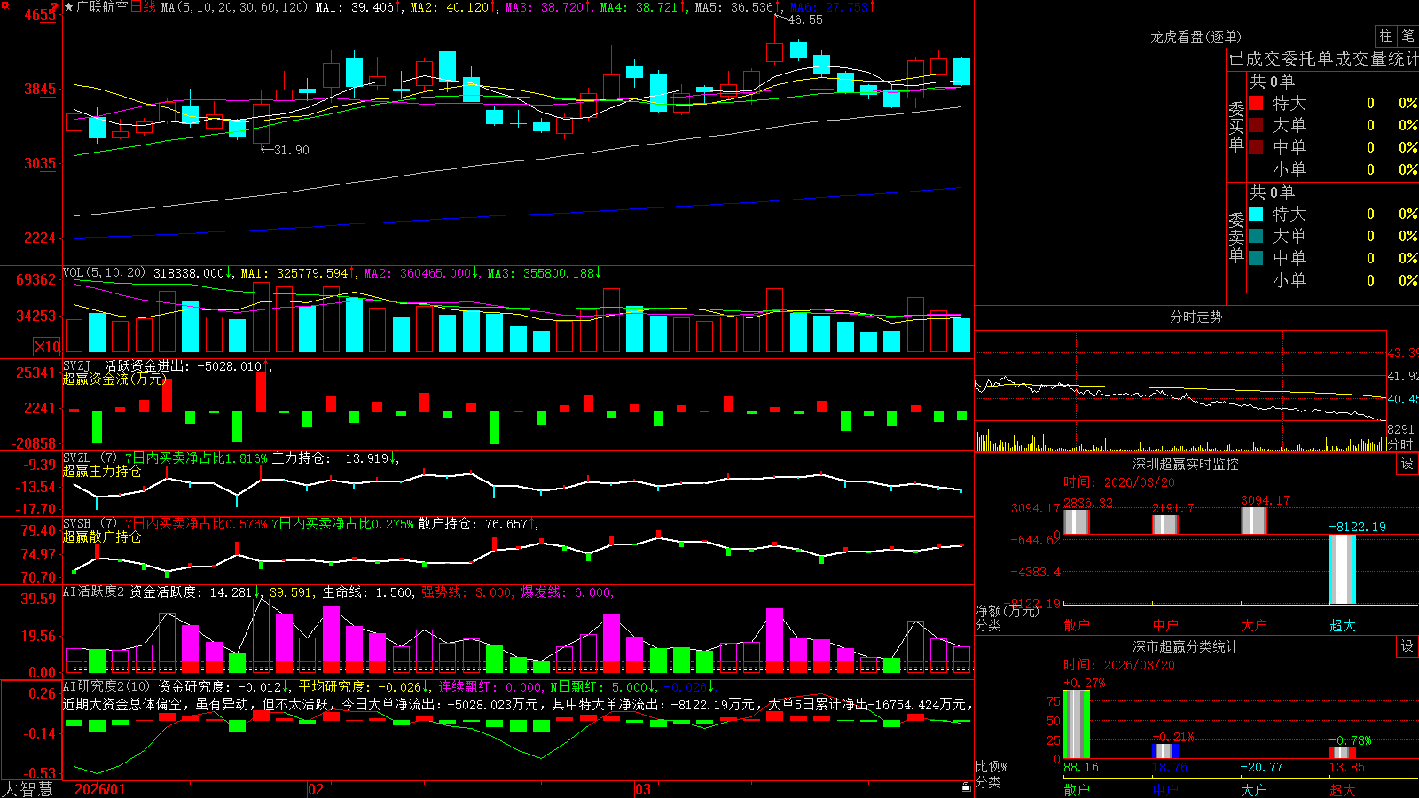
Task: Switch order view to 笔 mode
Action: click(1407, 35)
